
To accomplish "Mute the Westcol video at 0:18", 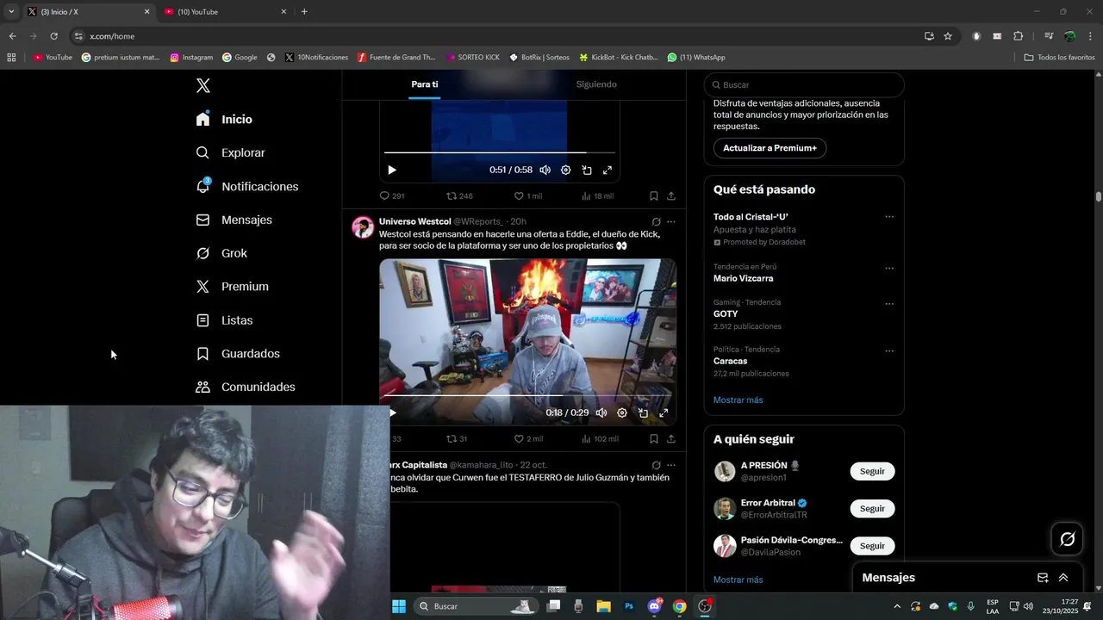I will 601,413.
